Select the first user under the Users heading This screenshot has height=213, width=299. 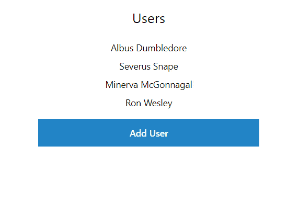149,48
